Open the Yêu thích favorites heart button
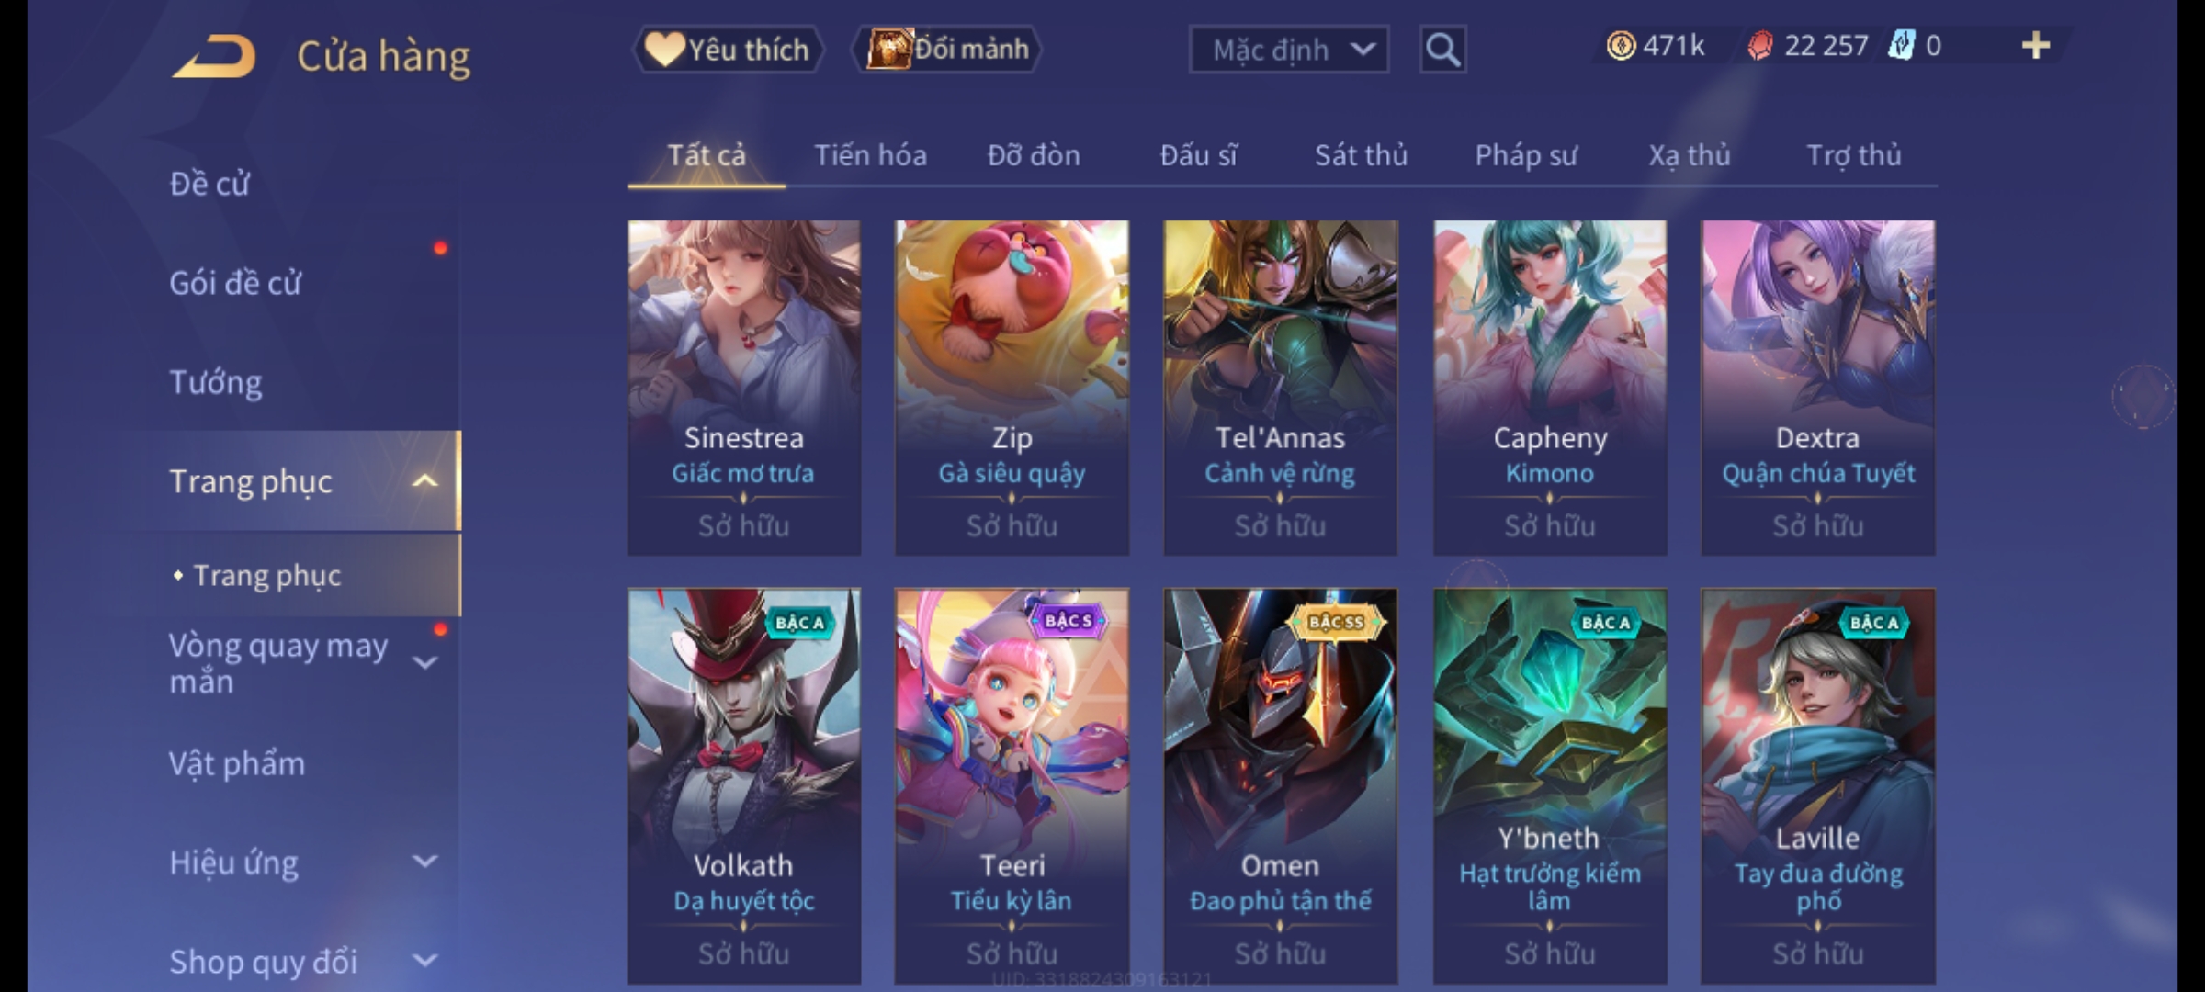The width and height of the screenshot is (2205, 992). pos(728,50)
